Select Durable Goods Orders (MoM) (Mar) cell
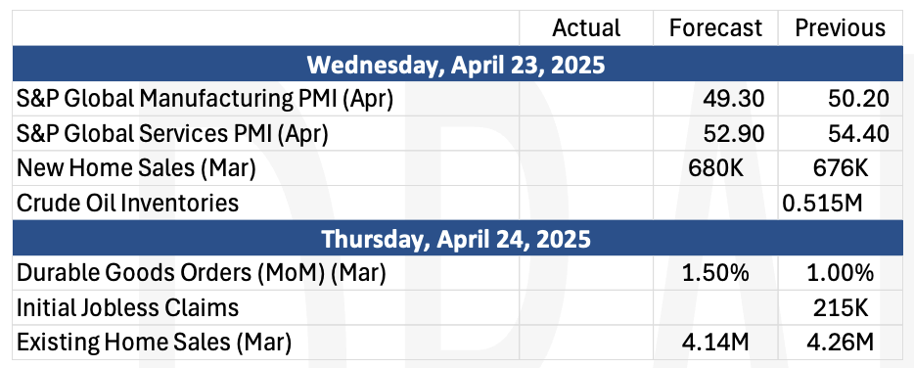914x368 pixels. coord(266,273)
